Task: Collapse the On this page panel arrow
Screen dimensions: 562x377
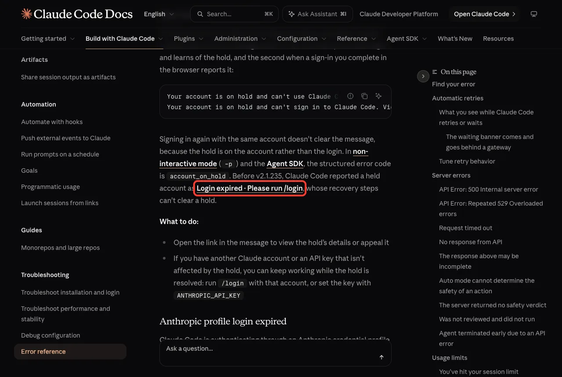Action: point(423,76)
